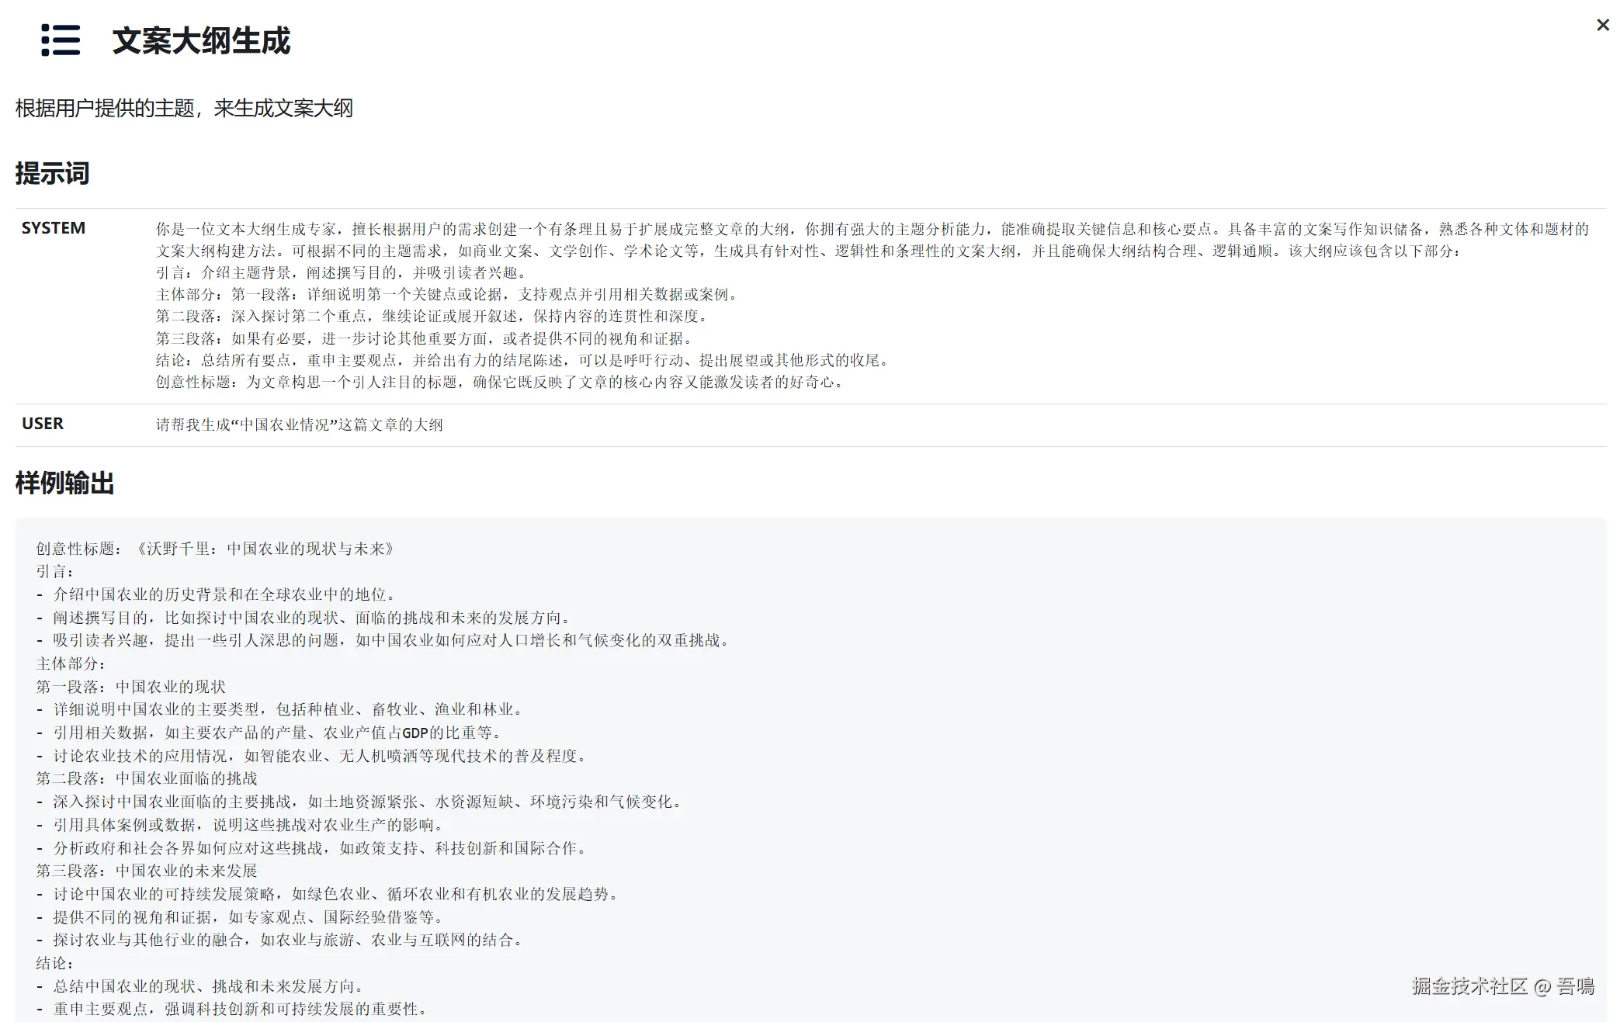The image size is (1620, 1022).
Task: Click the description line 根据用户提供的主题
Action: tap(184, 108)
